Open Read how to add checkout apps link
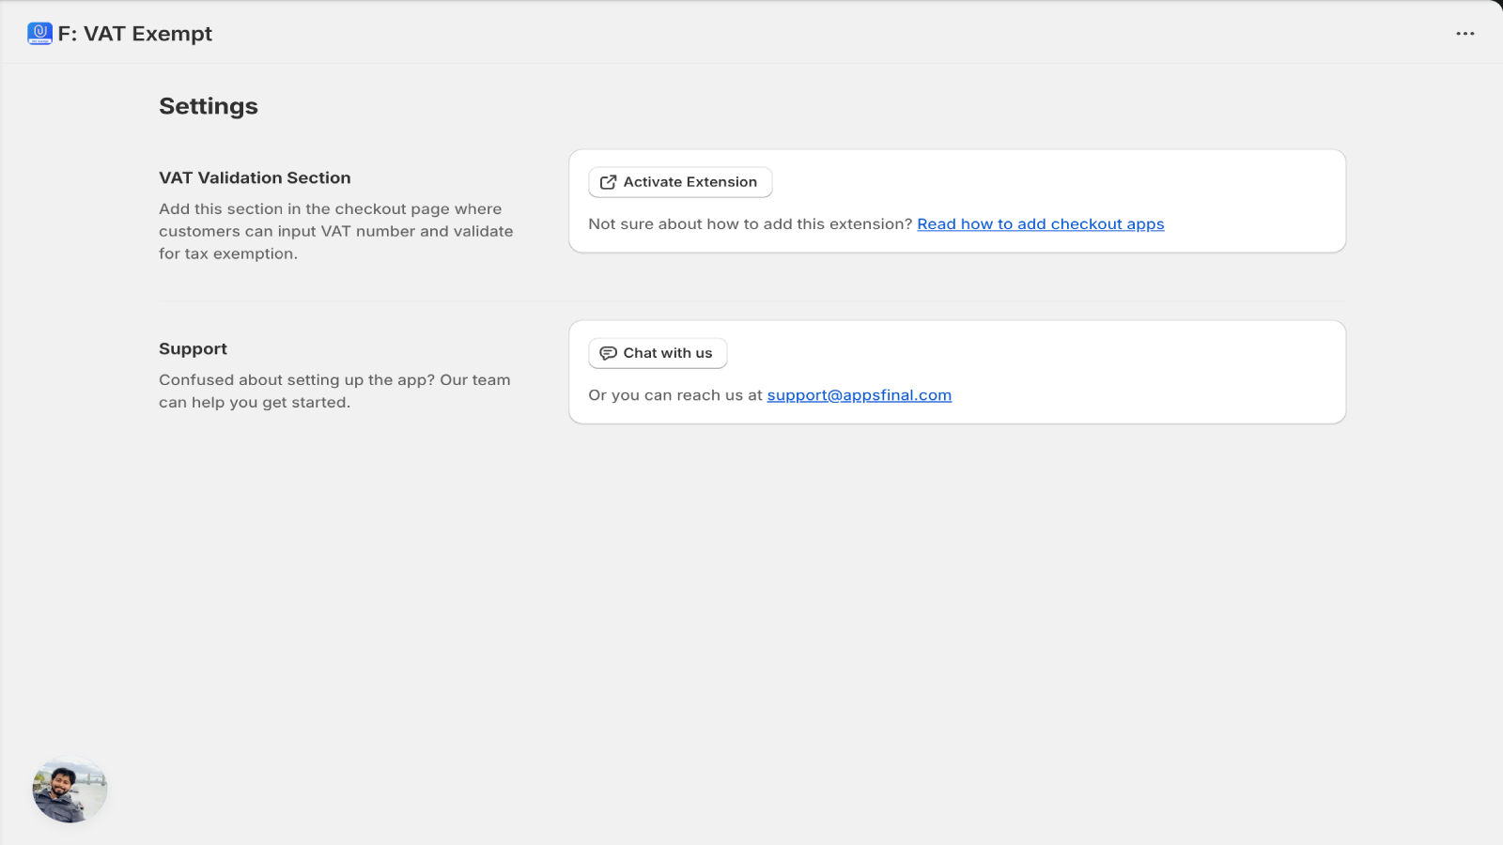The width and height of the screenshot is (1503, 845). (1040, 224)
